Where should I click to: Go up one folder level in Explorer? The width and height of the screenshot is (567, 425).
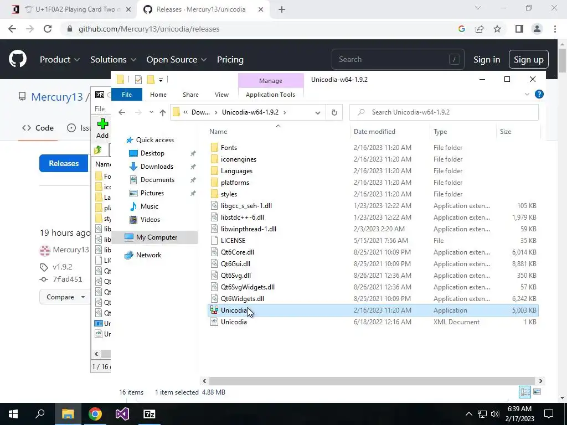pos(163,112)
